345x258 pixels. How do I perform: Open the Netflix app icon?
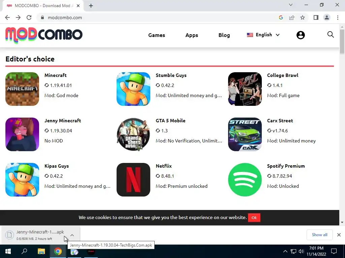[133, 180]
